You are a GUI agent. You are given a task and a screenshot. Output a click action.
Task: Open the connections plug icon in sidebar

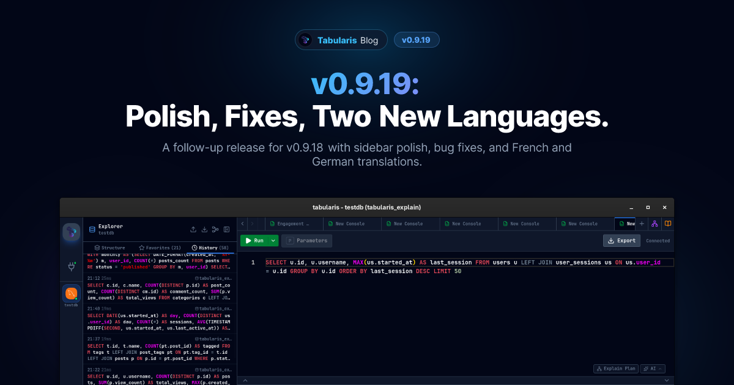[71, 266]
